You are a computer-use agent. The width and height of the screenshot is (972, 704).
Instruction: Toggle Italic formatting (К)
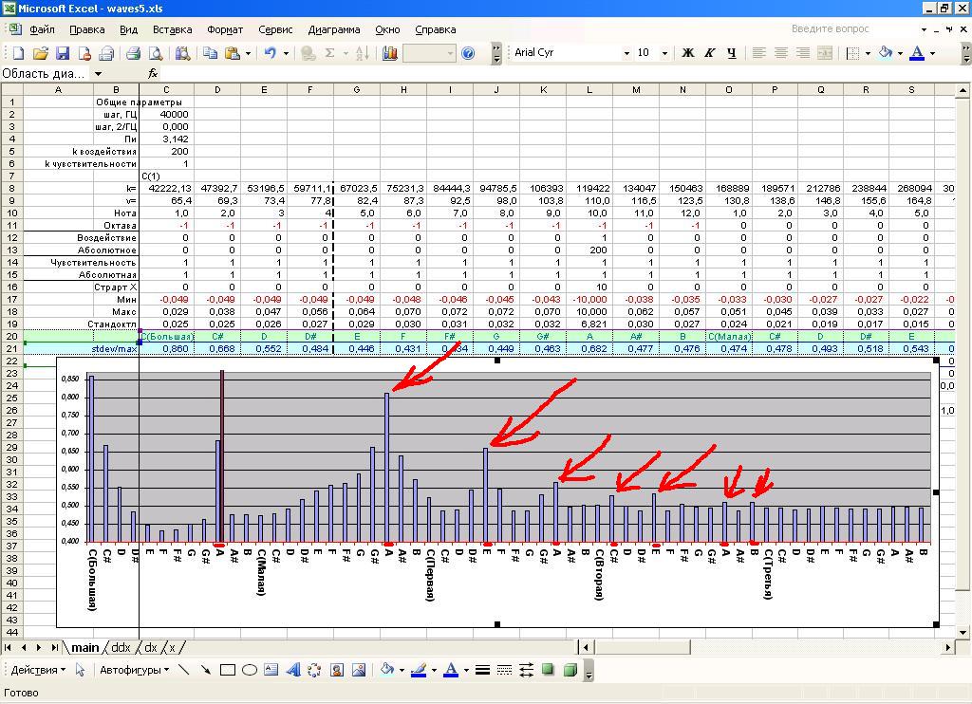coord(709,53)
